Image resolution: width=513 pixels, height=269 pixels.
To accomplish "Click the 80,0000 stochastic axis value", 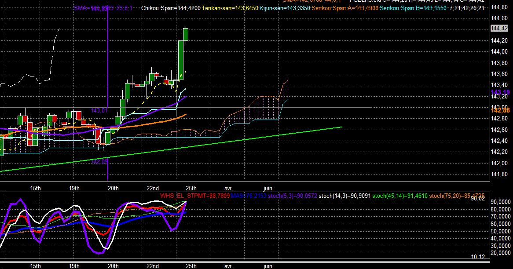I will pos(501,209).
